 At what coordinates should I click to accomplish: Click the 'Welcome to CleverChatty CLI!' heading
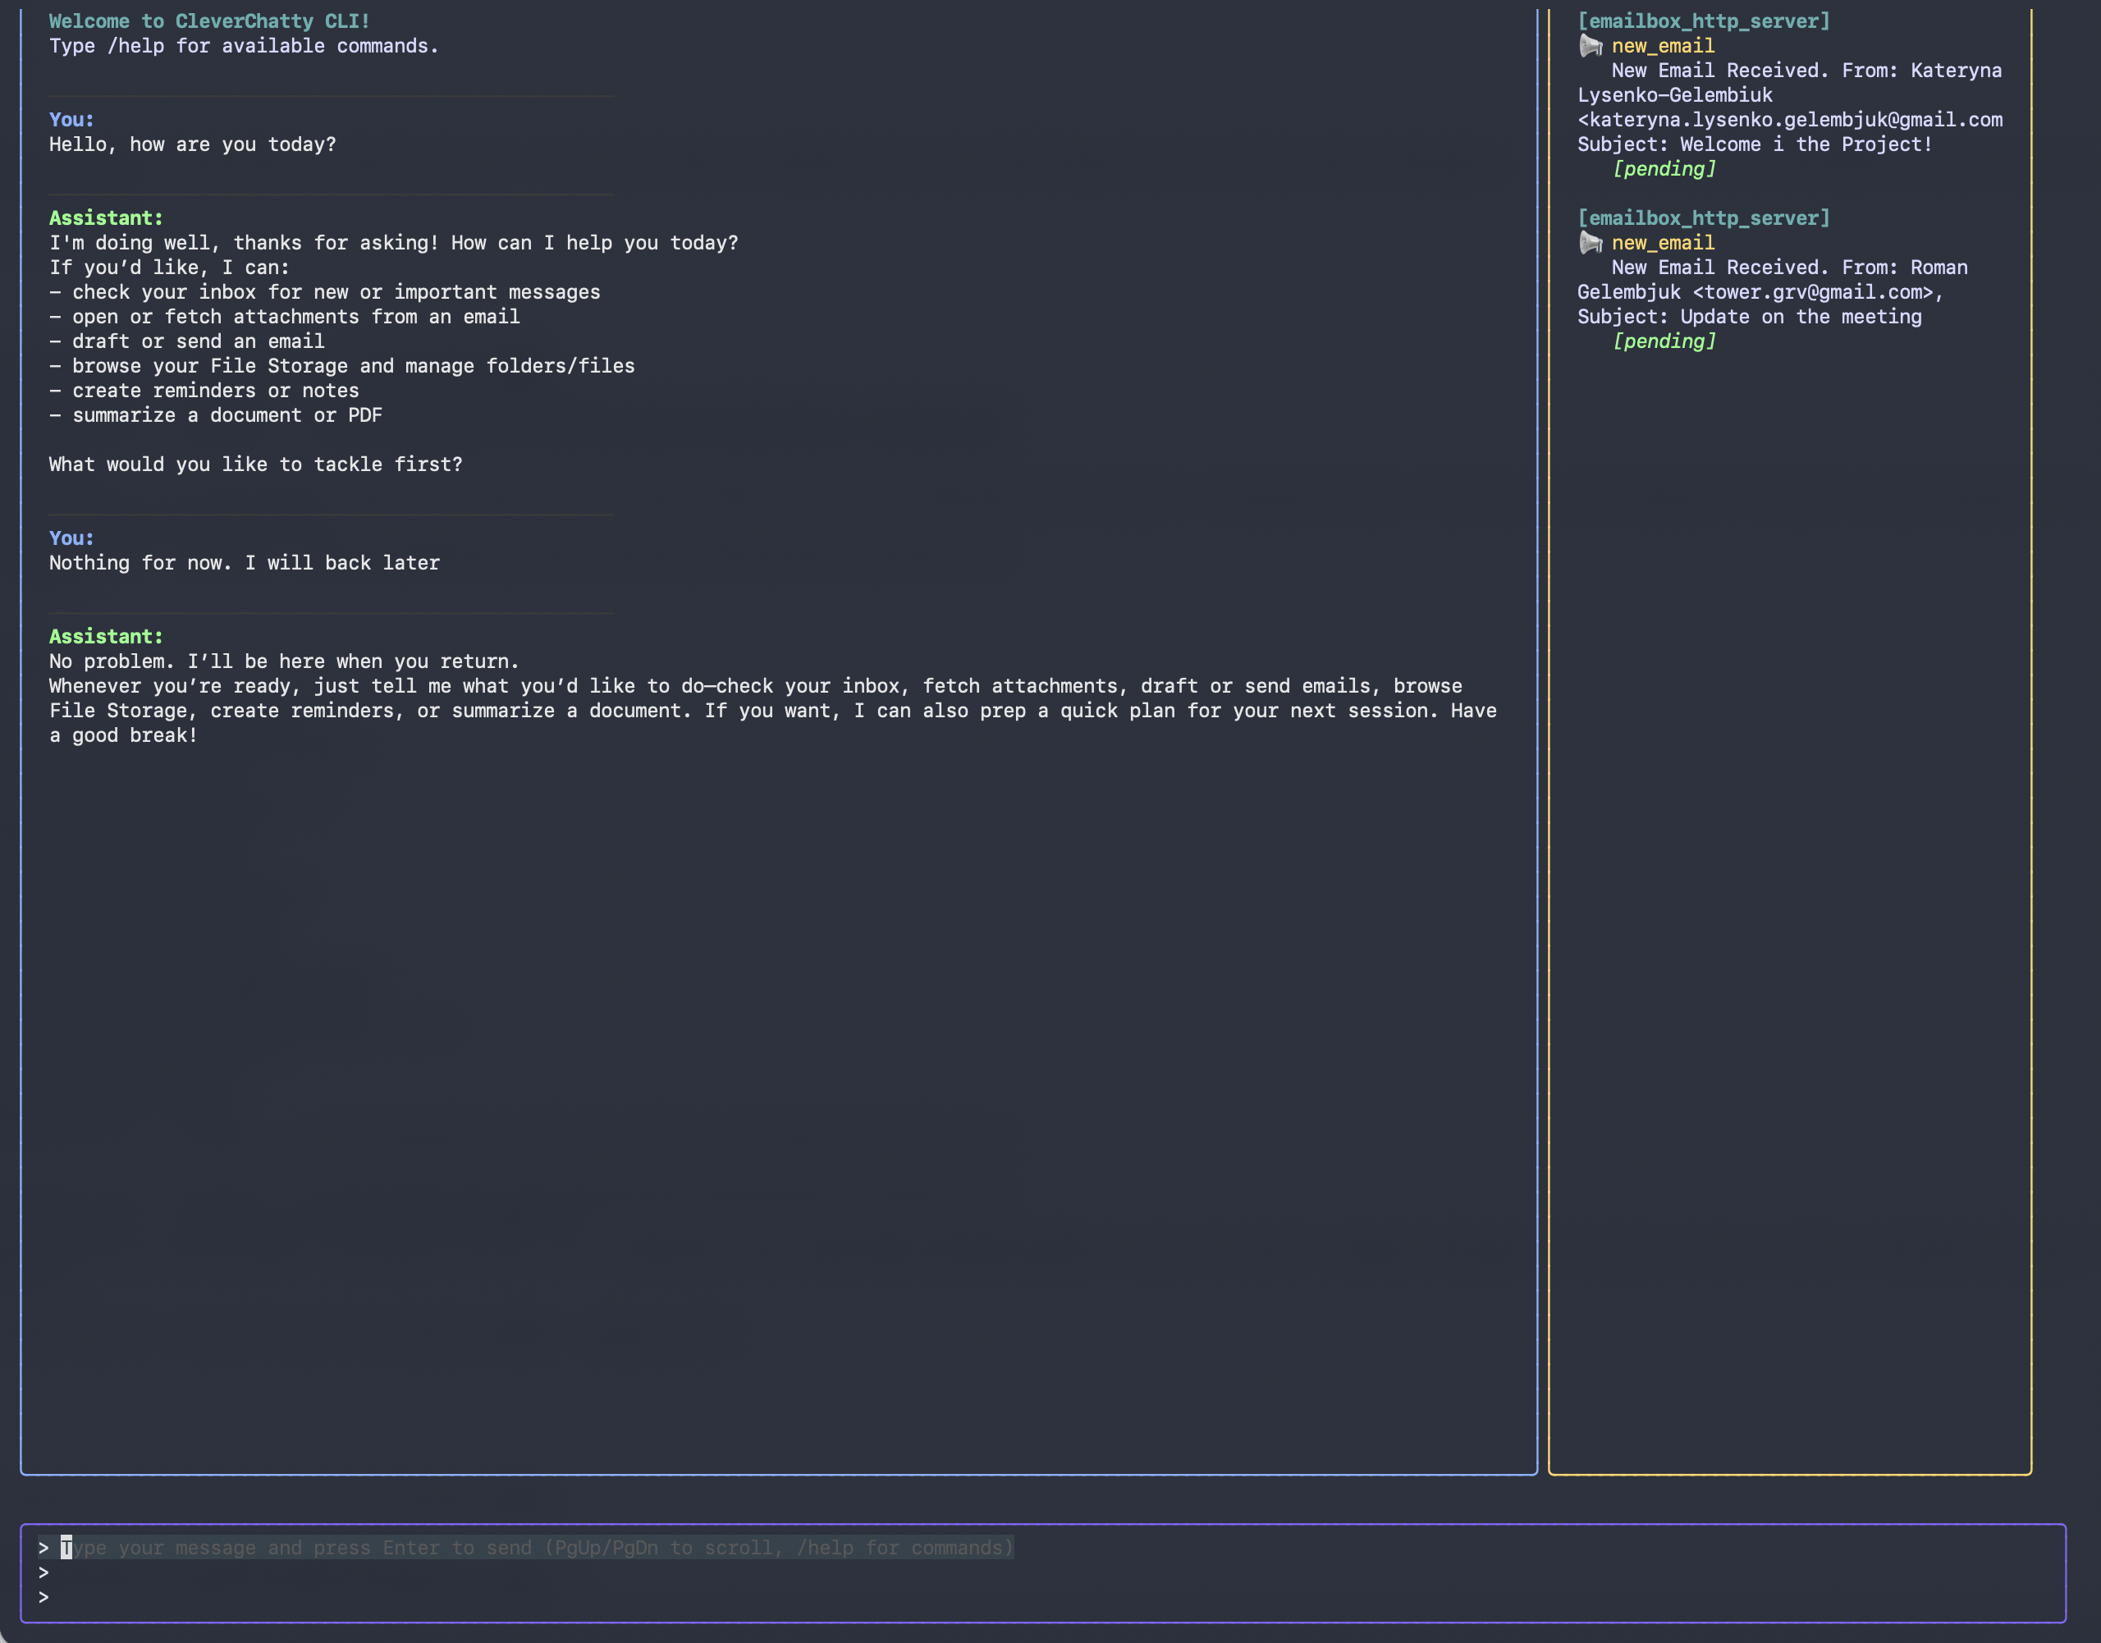pos(210,21)
